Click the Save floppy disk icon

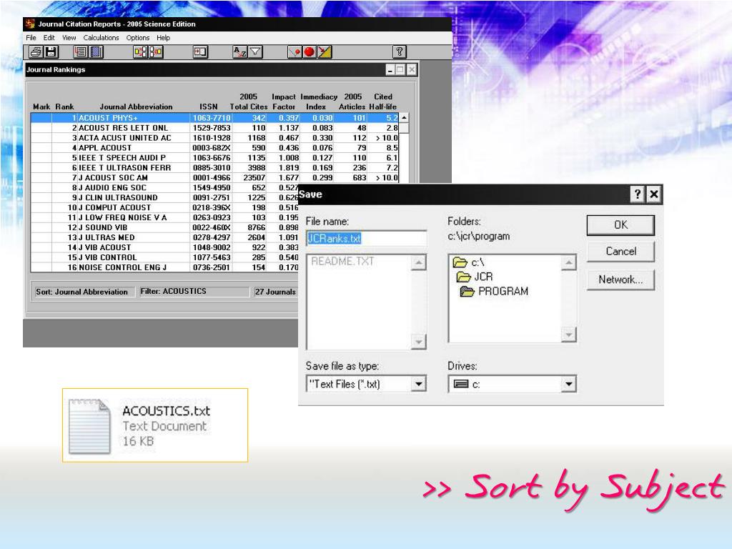point(51,51)
